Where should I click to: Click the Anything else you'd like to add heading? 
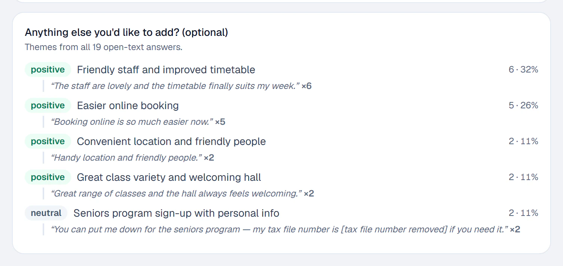point(127,33)
